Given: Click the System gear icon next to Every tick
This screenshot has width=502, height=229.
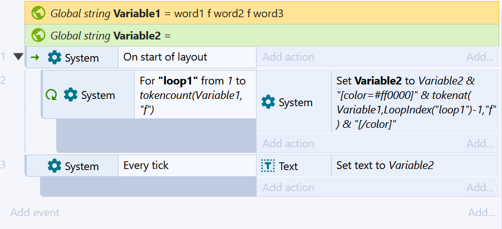Looking at the screenshot, I should point(54,166).
